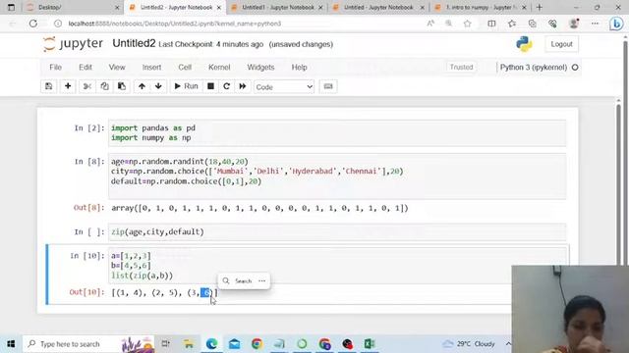Click the Python 3 kernel status circle

point(575,68)
